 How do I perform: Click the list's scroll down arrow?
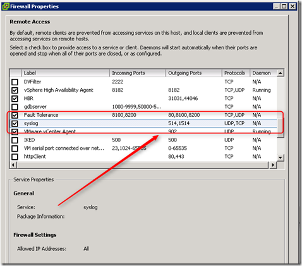[281, 157]
